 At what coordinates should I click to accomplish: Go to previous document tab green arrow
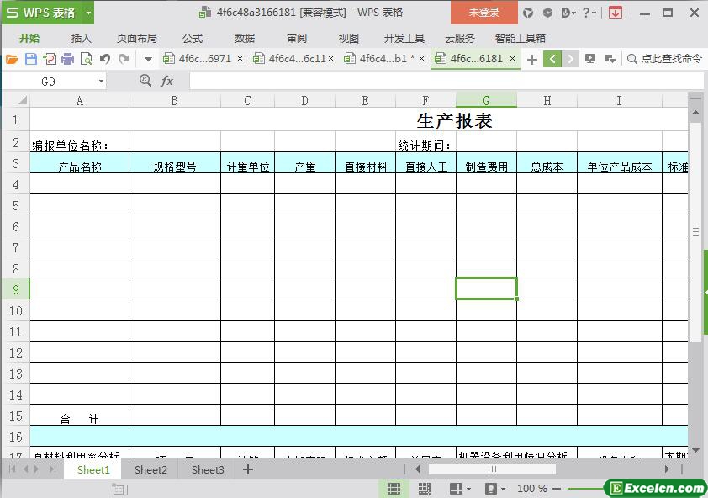pyautogui.click(x=552, y=59)
